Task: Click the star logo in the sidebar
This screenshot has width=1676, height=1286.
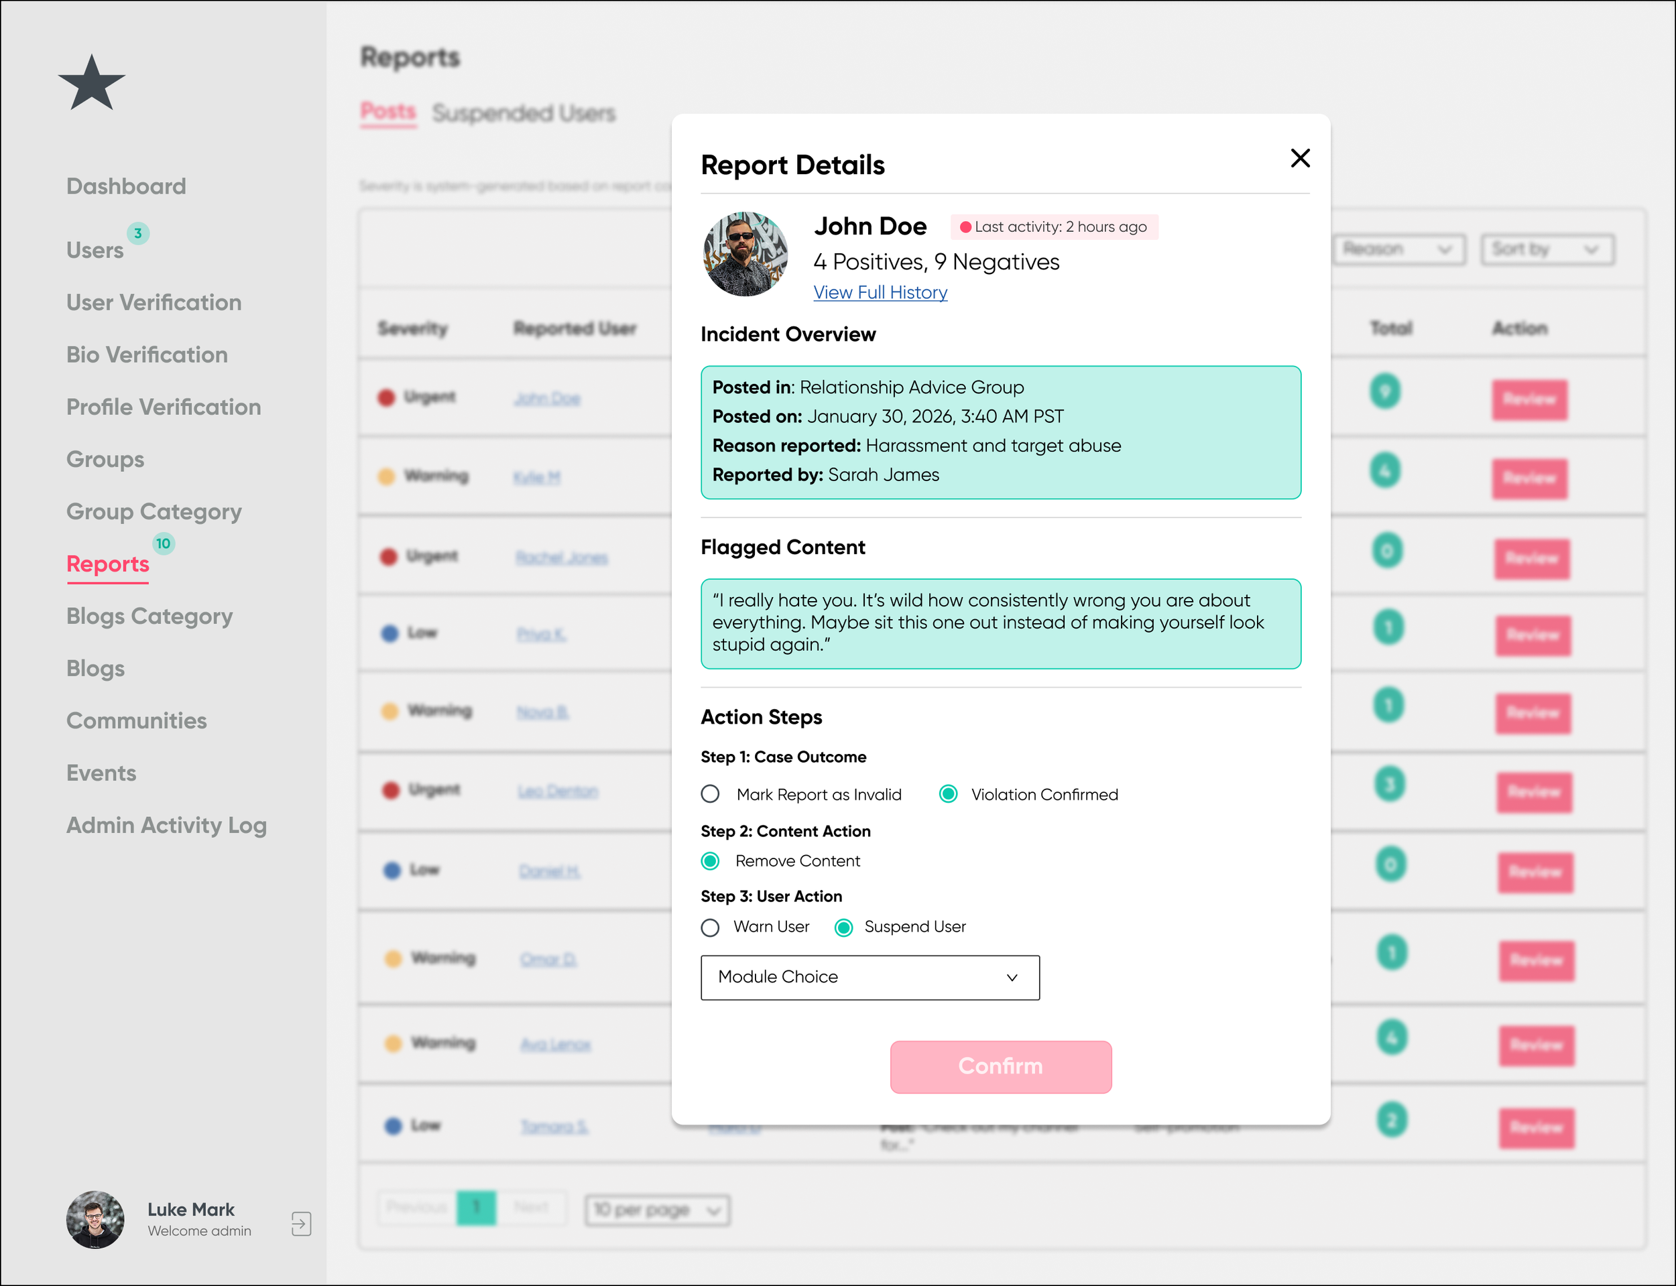Action: [92, 84]
